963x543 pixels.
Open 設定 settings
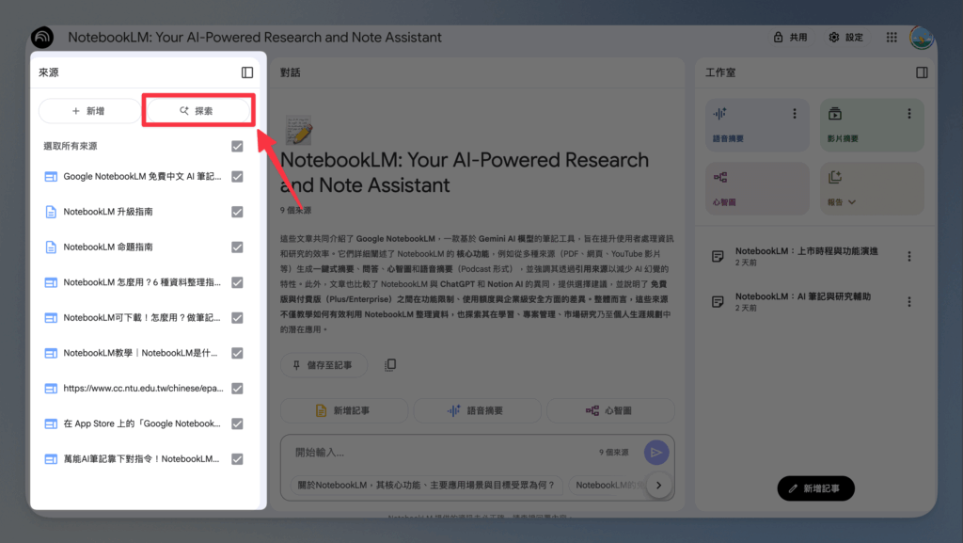pos(846,38)
